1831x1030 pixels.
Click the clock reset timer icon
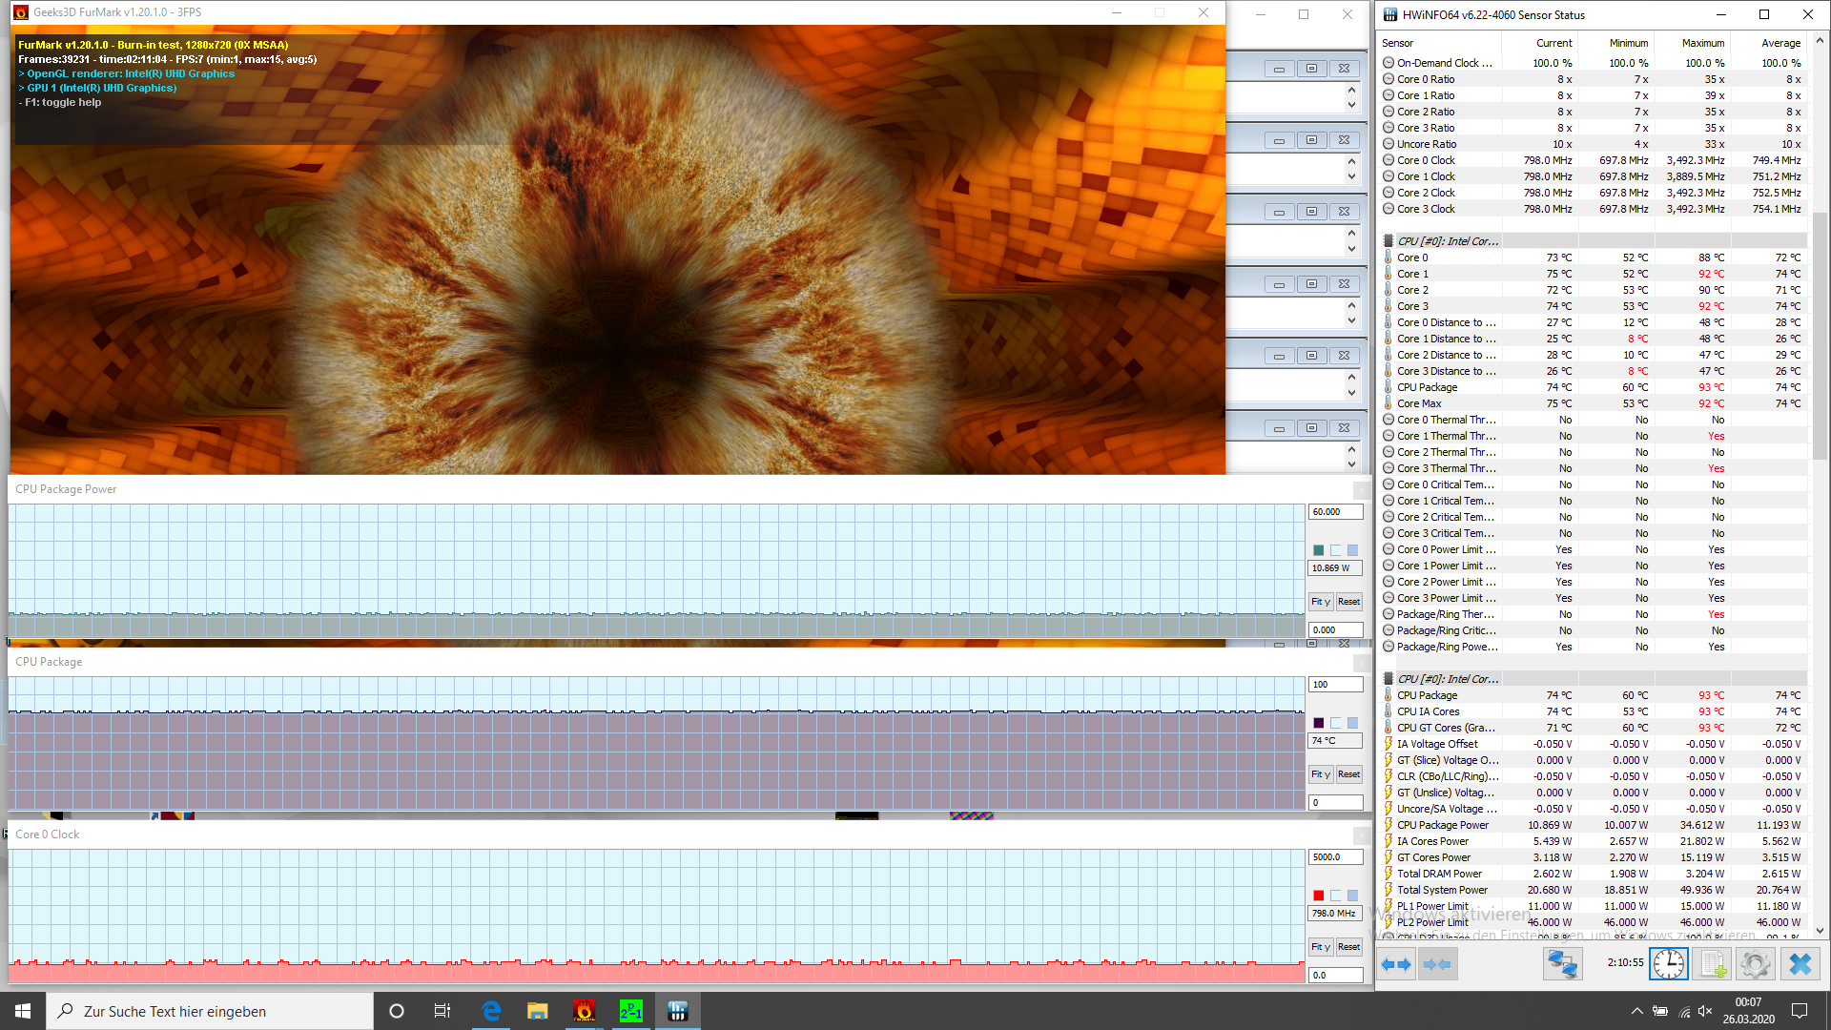[1669, 965]
